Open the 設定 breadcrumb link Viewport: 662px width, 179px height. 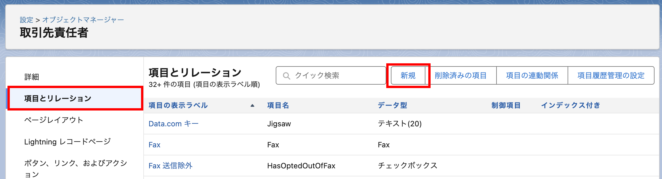coord(26,20)
